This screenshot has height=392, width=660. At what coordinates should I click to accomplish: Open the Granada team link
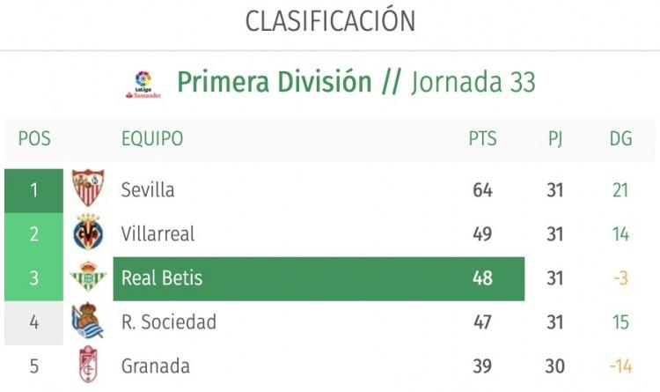(155, 366)
